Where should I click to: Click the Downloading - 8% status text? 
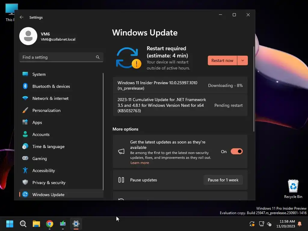[225, 85]
